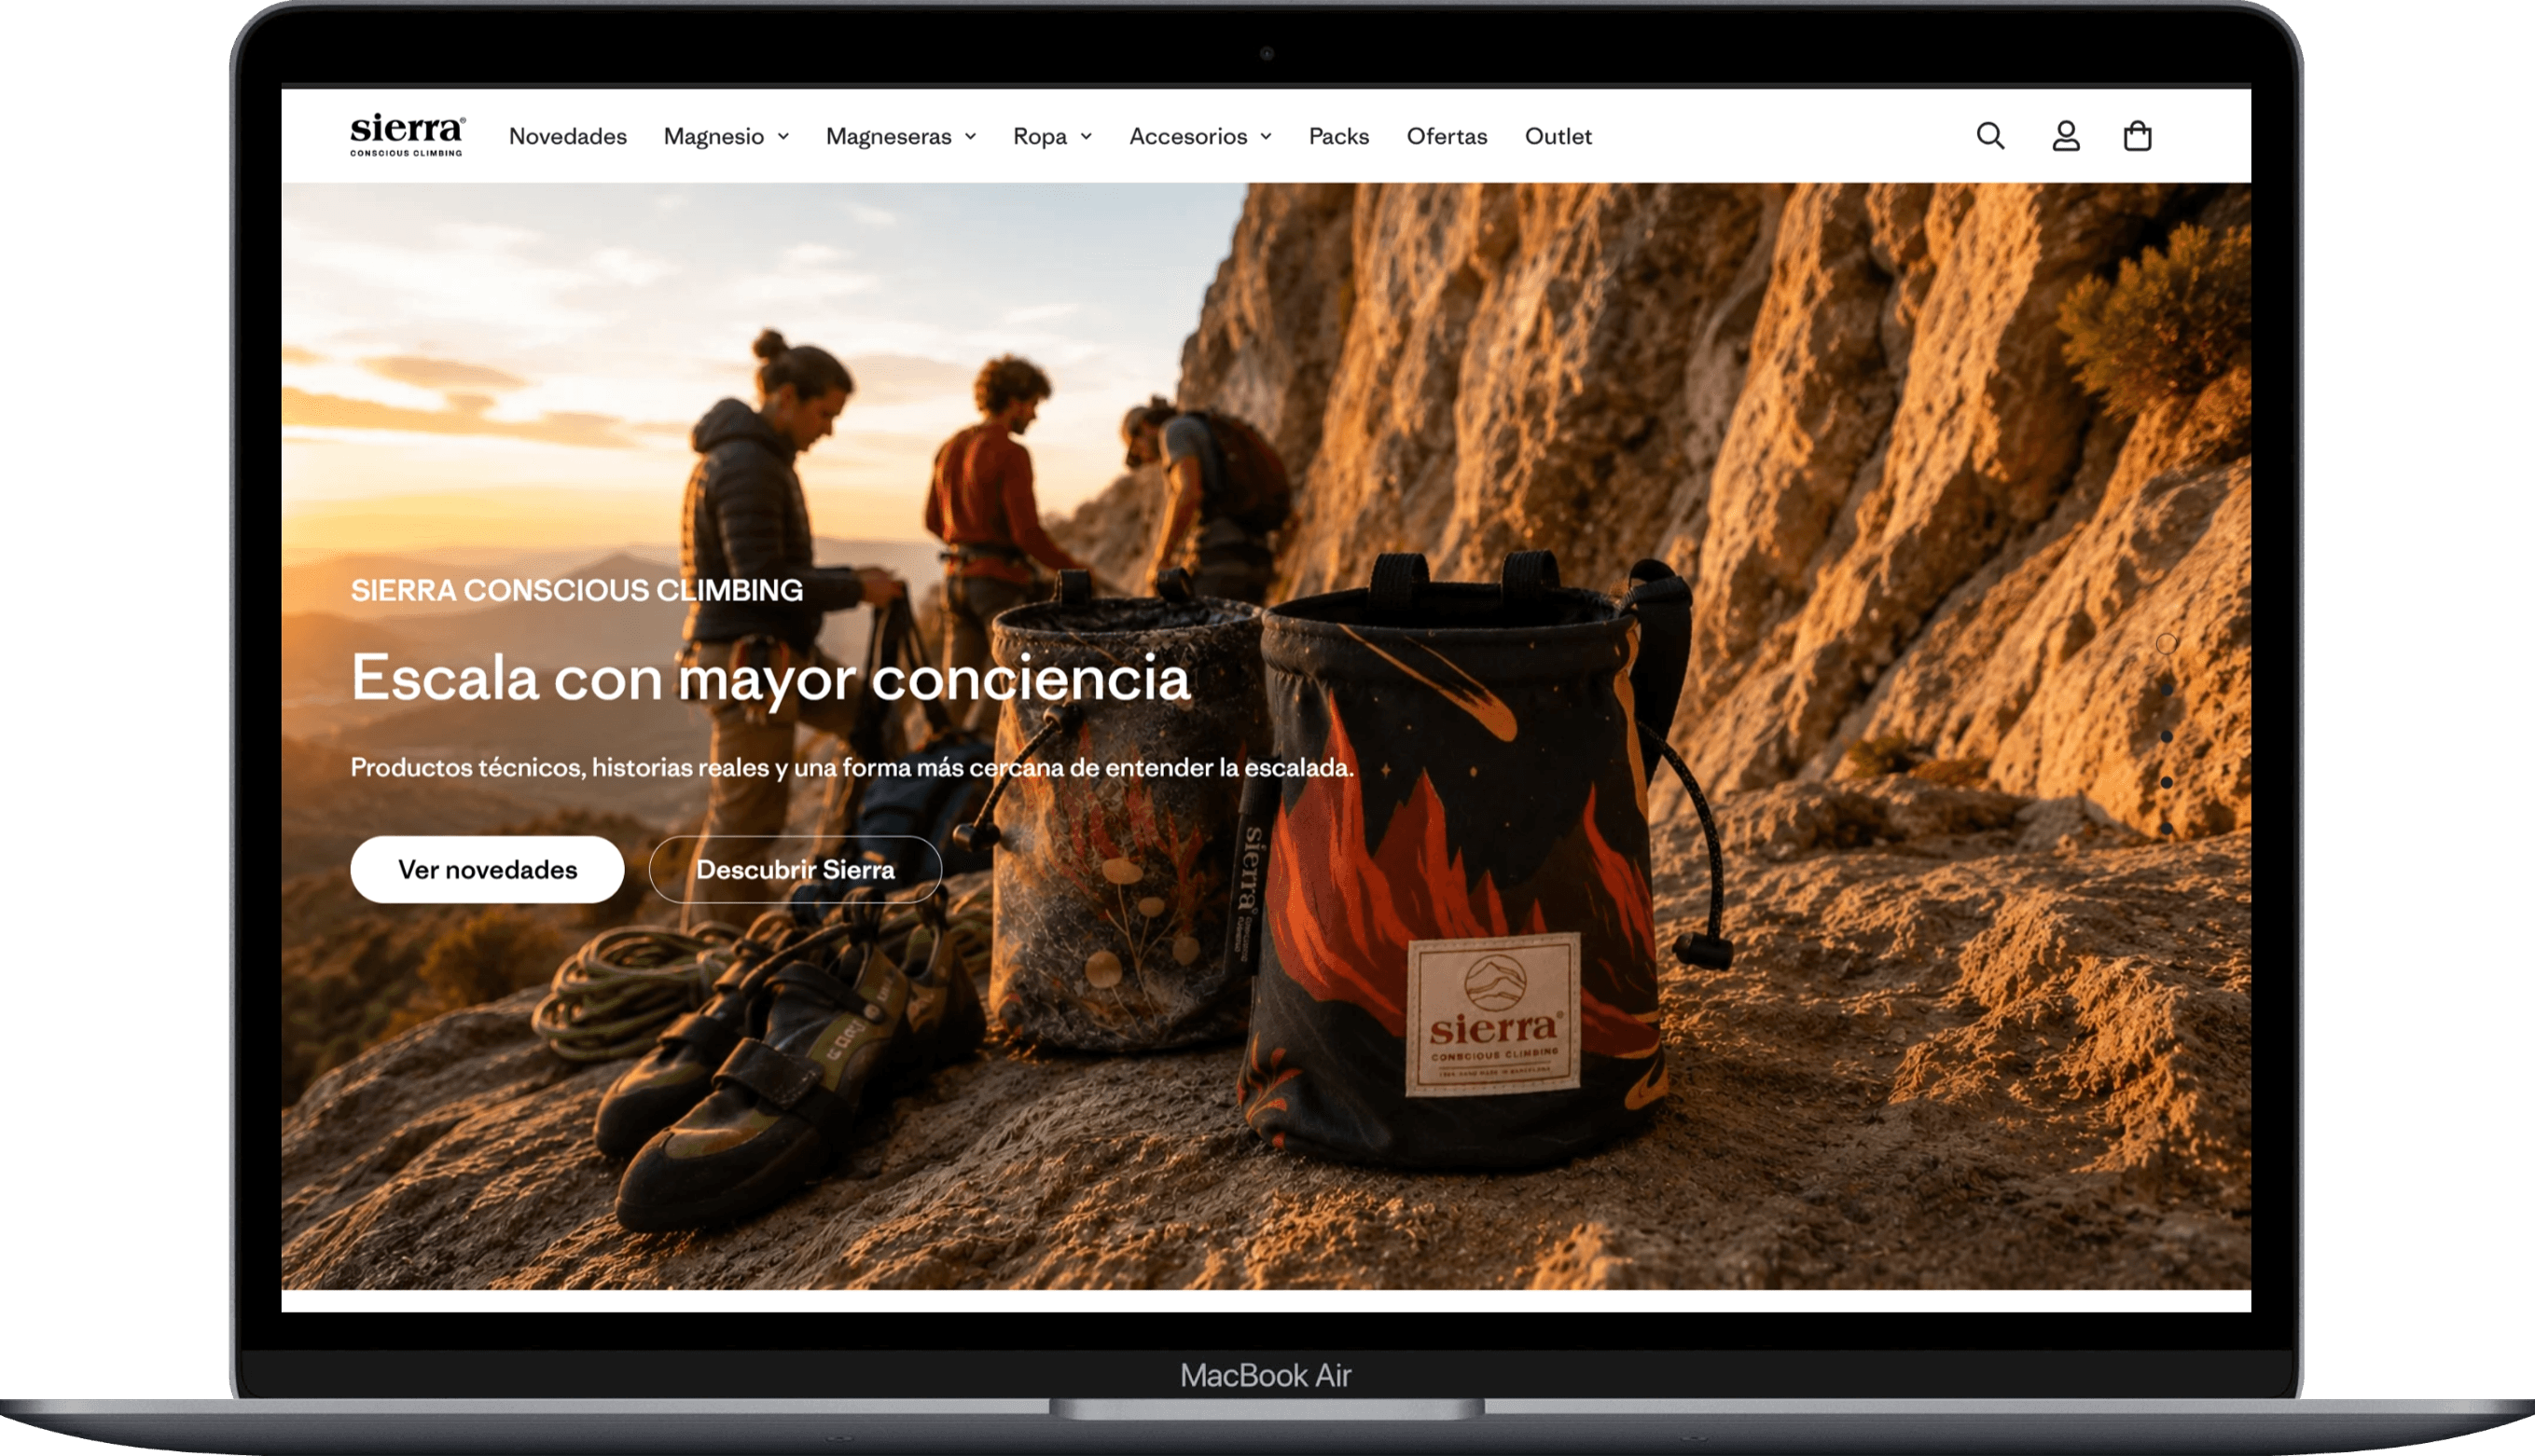Open the user account icon

click(2066, 136)
